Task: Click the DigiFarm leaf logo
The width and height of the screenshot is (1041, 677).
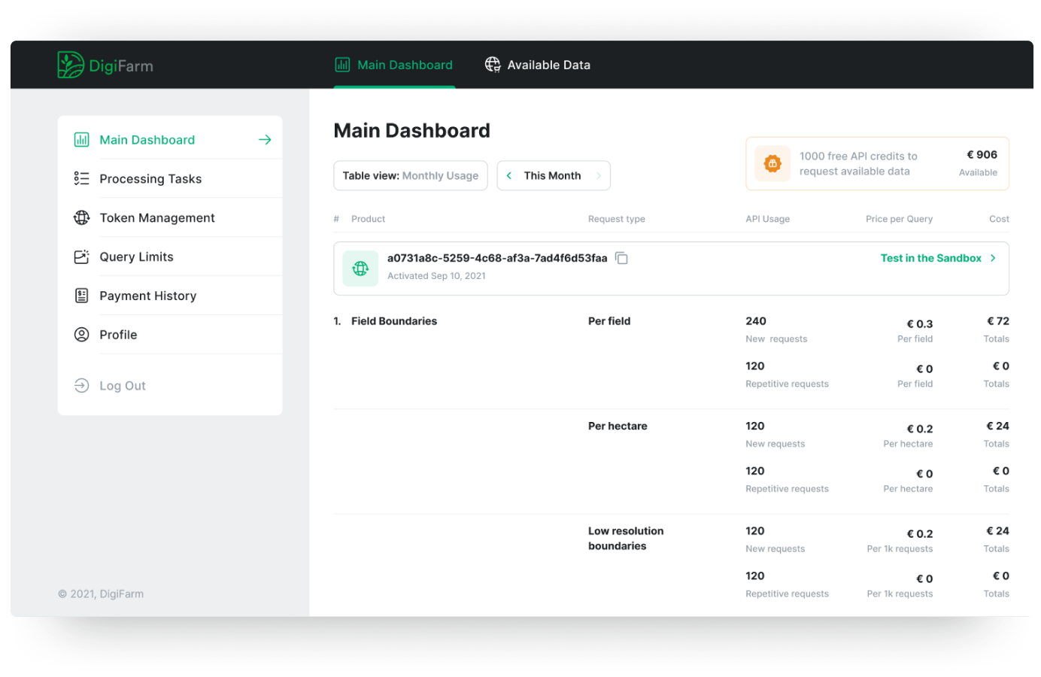Action: click(x=69, y=65)
